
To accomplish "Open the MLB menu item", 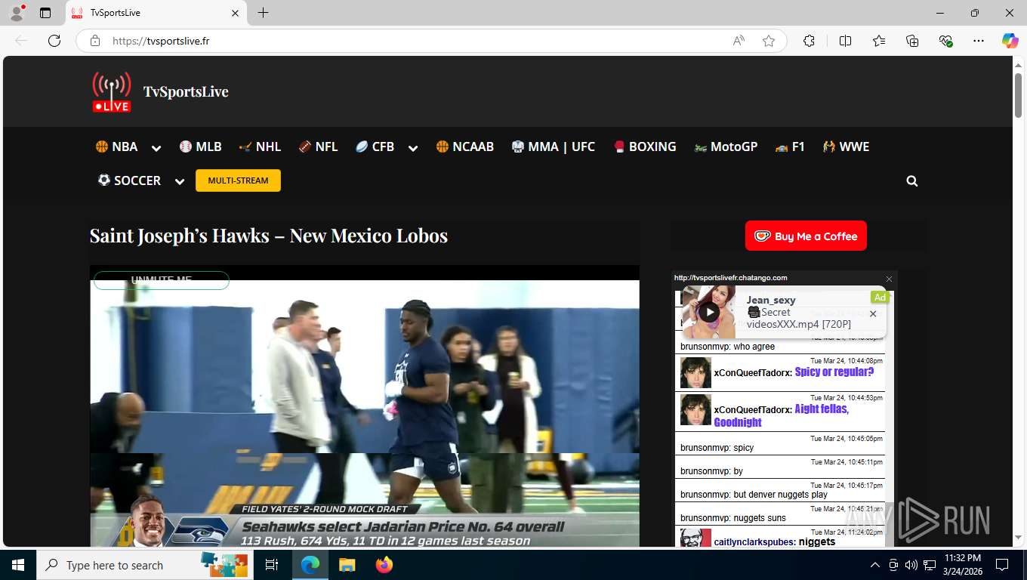I will pos(200,147).
